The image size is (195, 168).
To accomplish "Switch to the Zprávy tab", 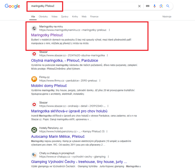I will (65, 17).
